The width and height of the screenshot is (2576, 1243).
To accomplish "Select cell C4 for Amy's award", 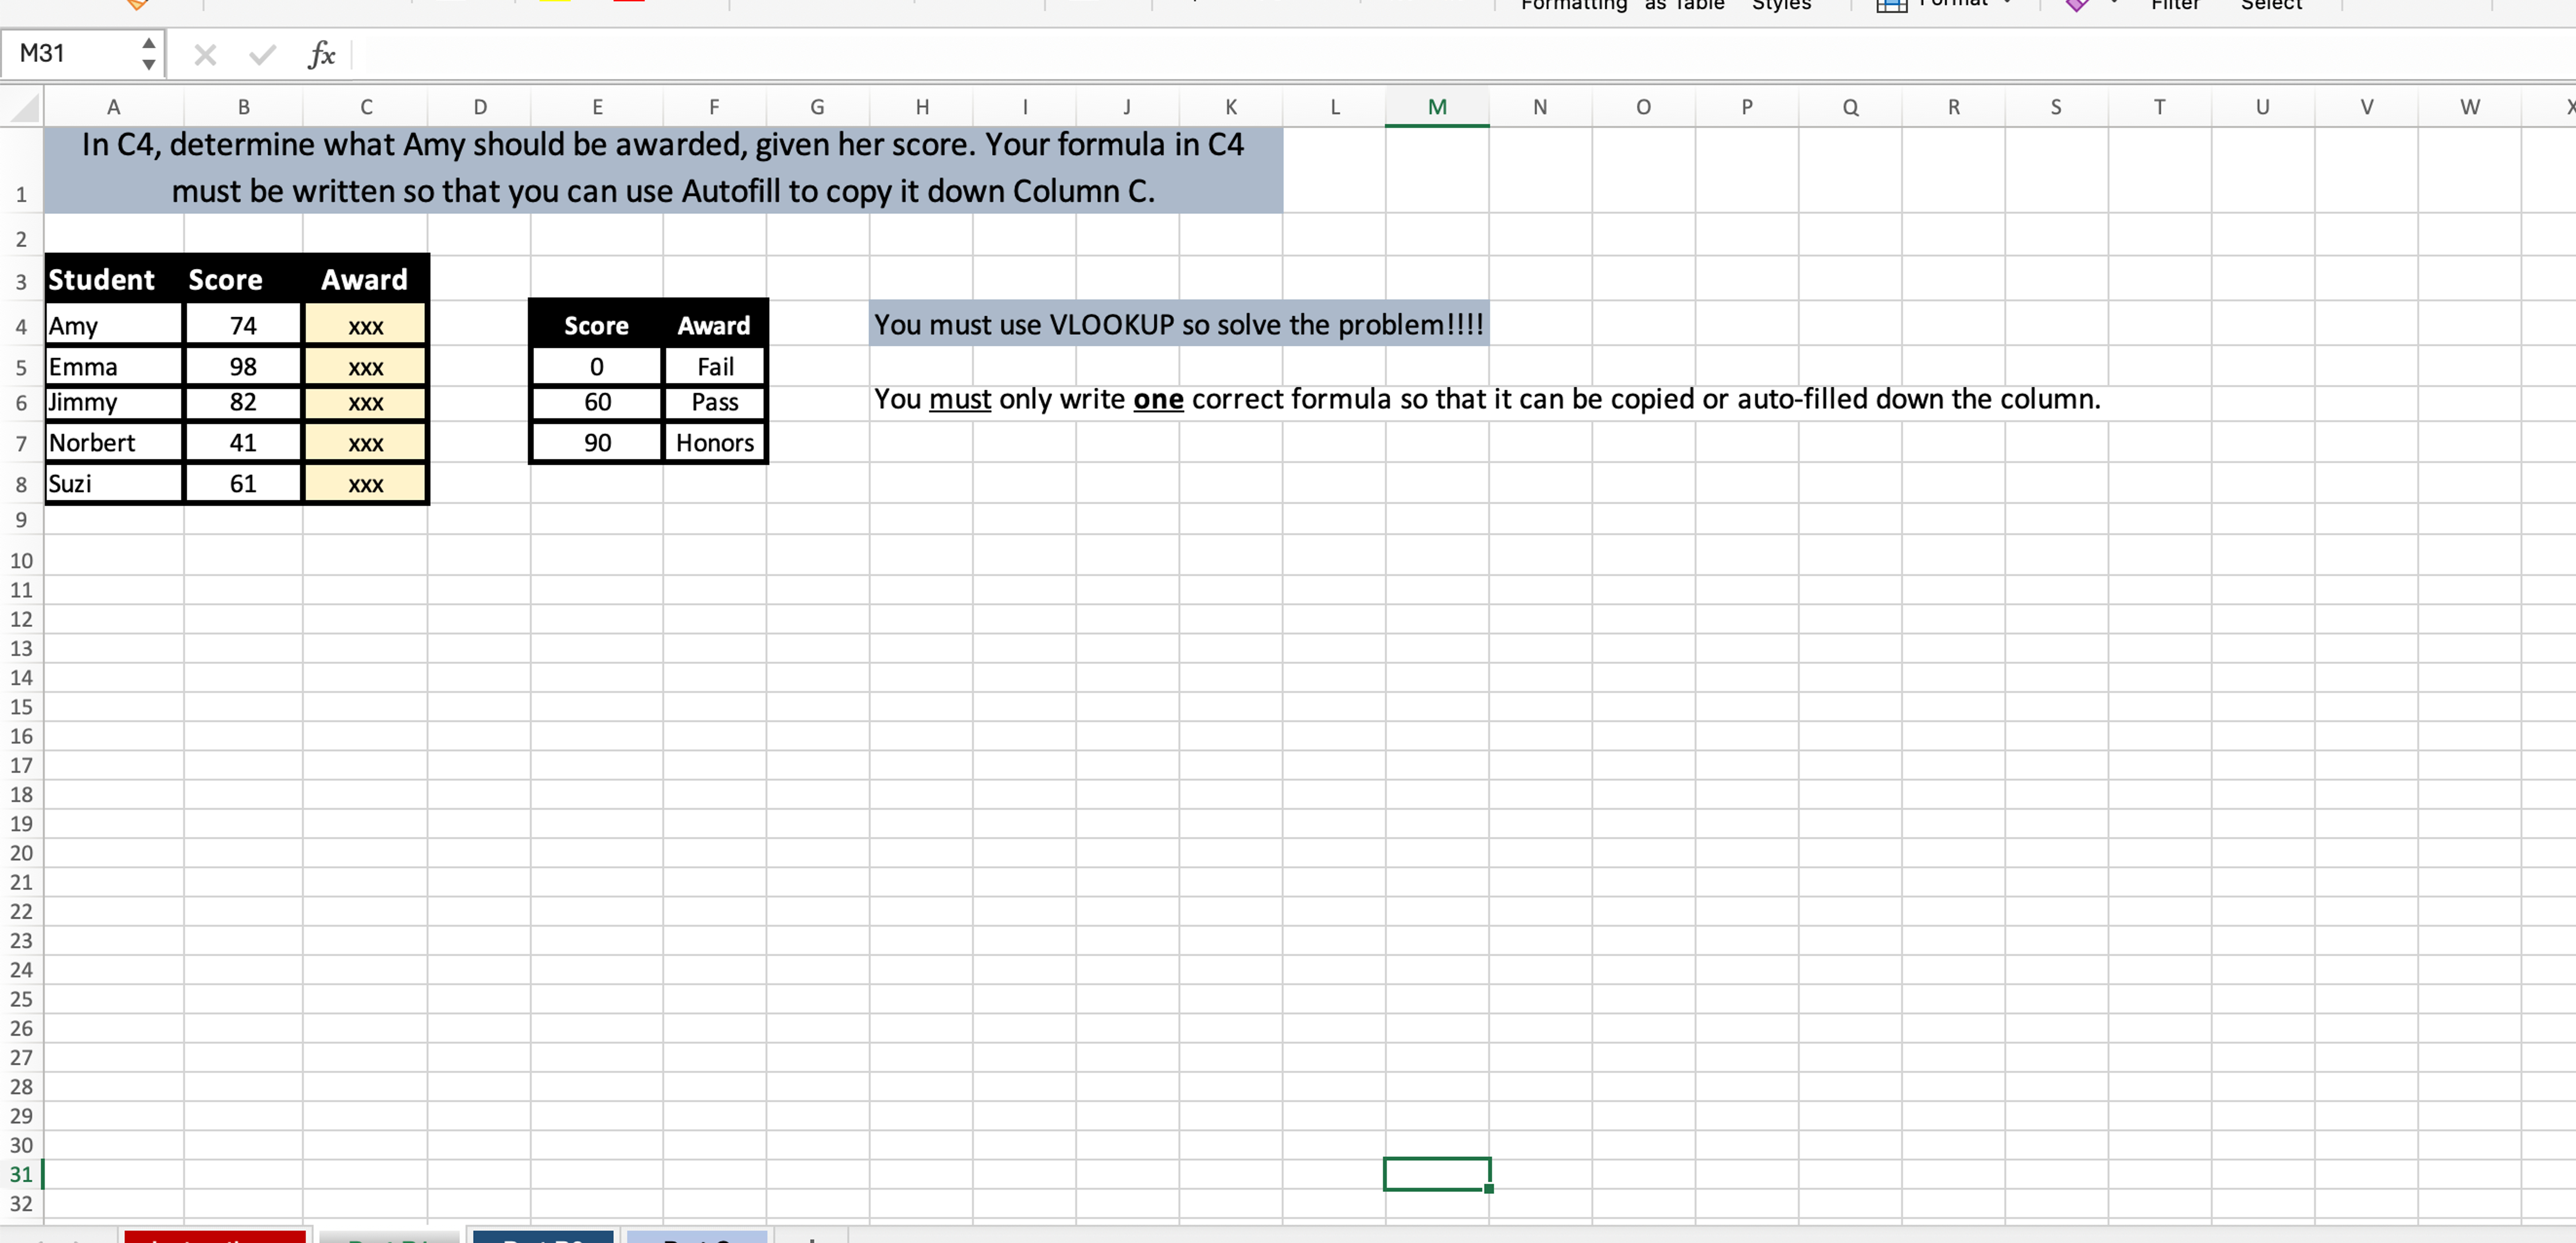I will click(366, 326).
